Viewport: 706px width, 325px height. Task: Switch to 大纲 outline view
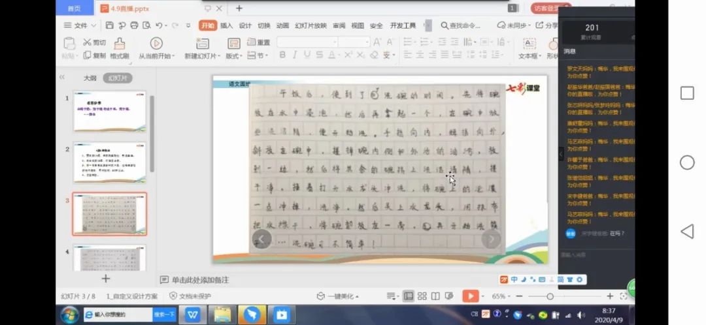[90, 78]
